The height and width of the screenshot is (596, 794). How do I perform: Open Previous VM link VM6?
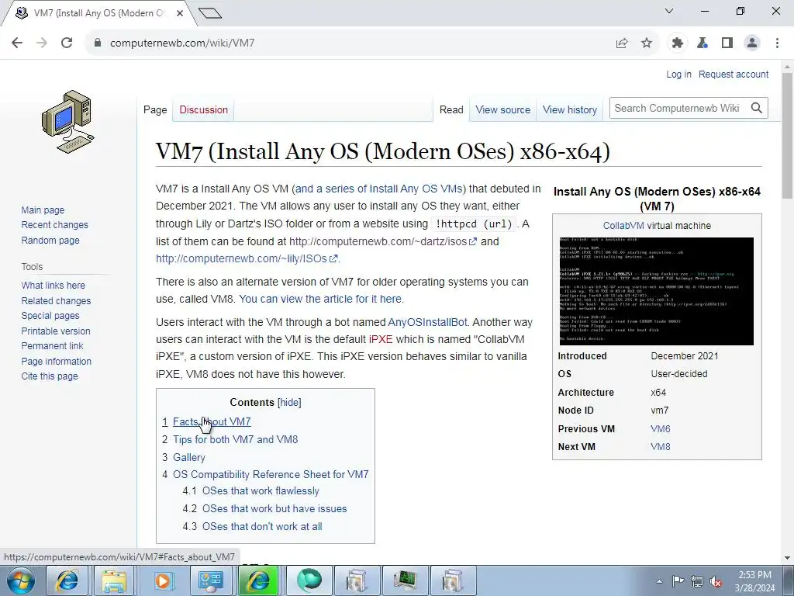(661, 428)
